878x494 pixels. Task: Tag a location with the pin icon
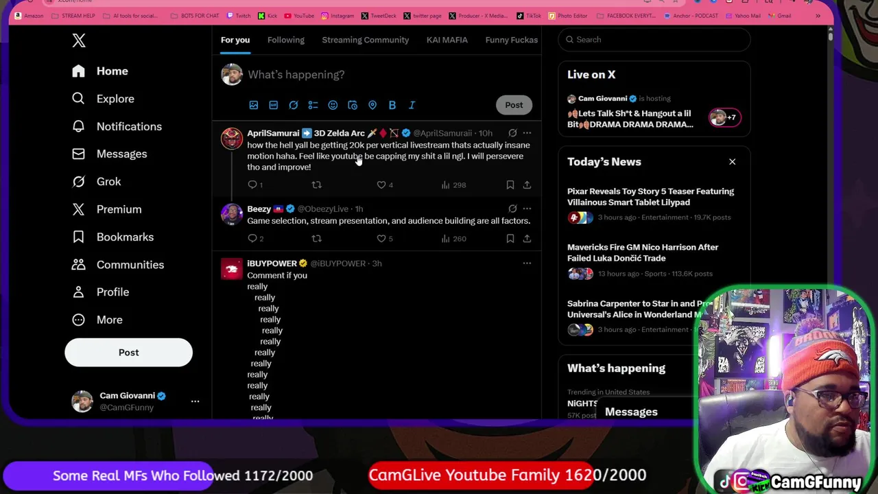[x=372, y=105]
